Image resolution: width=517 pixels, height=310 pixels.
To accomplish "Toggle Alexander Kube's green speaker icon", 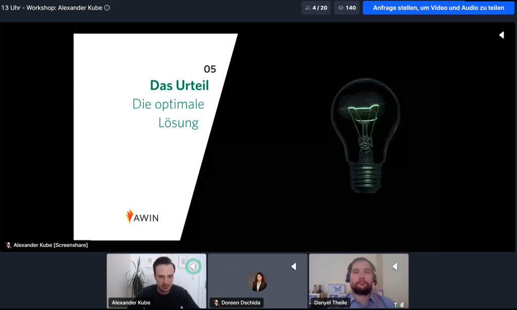I will [x=193, y=267].
